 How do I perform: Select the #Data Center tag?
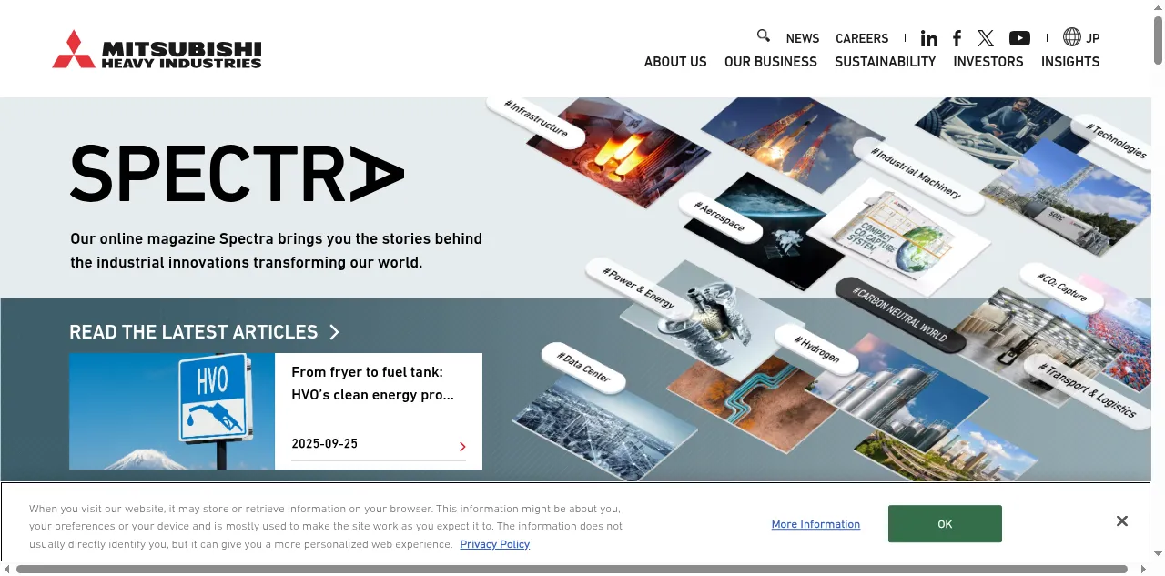pyautogui.click(x=583, y=368)
